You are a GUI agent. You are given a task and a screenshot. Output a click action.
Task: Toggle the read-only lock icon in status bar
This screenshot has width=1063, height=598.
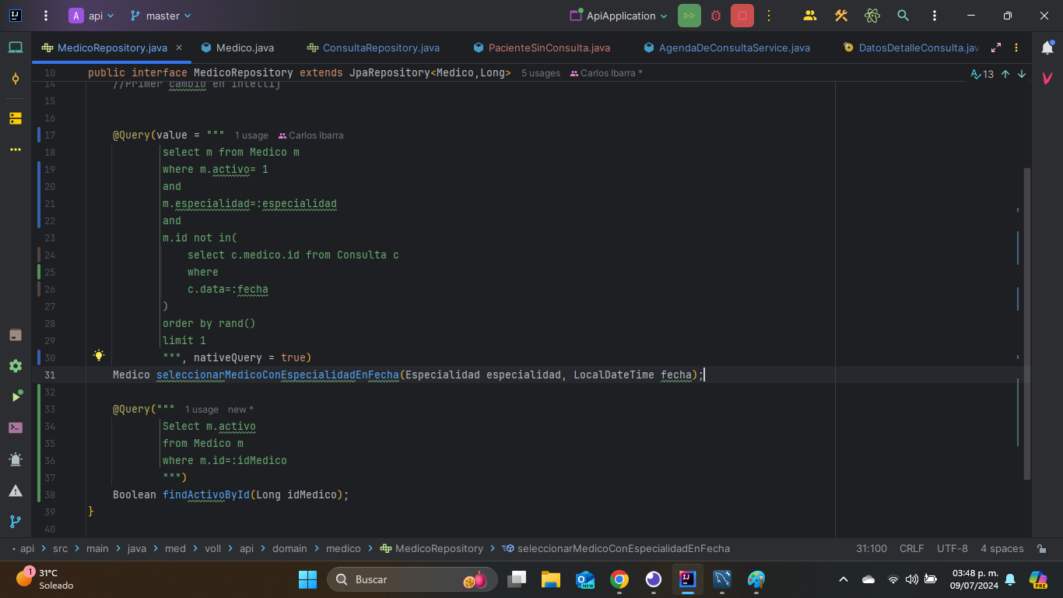(x=1042, y=548)
